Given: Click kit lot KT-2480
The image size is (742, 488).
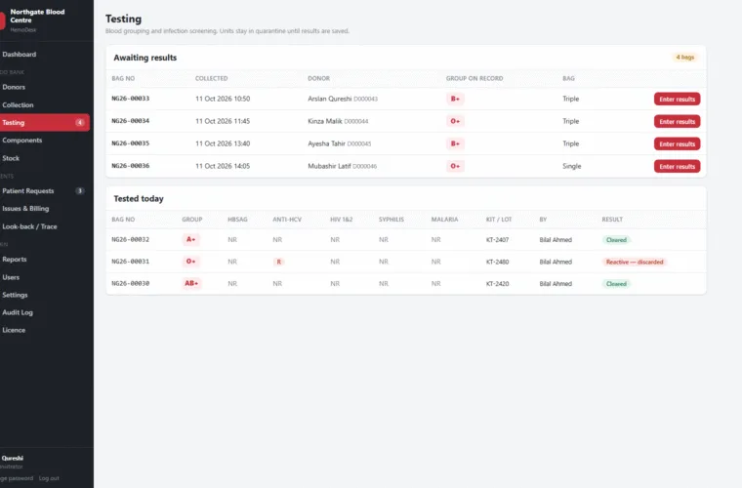Looking at the screenshot, I should coord(497,262).
